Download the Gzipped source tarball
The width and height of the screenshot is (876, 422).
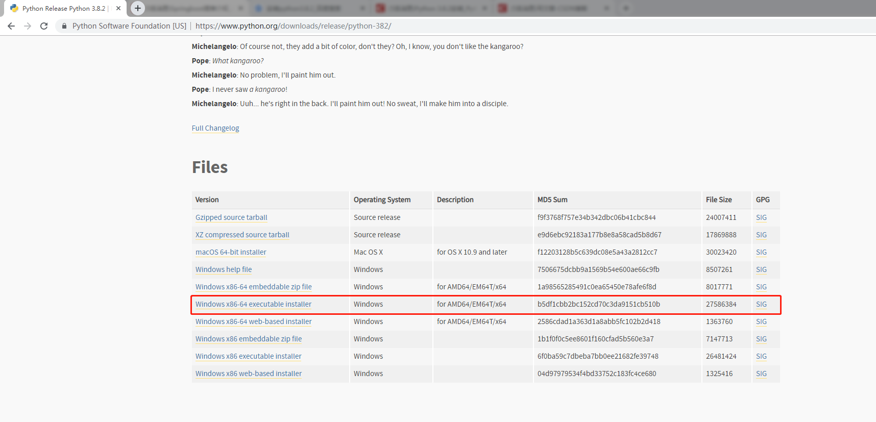point(231,217)
